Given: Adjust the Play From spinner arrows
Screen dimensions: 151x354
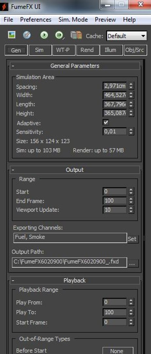Looking at the screenshot, I should click(x=131, y=302).
